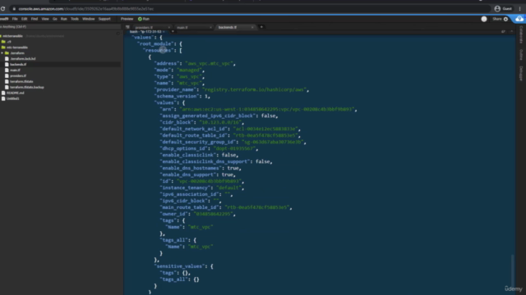526x295 pixels.
Task: Open the Run menu
Action: 64,19
